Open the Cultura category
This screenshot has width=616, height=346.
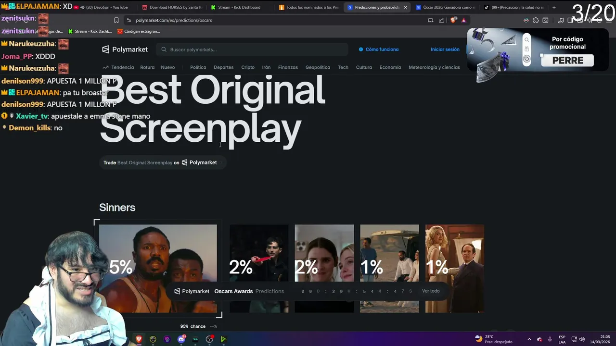[364, 67]
